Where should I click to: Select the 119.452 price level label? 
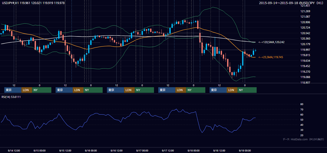tap(305, 66)
